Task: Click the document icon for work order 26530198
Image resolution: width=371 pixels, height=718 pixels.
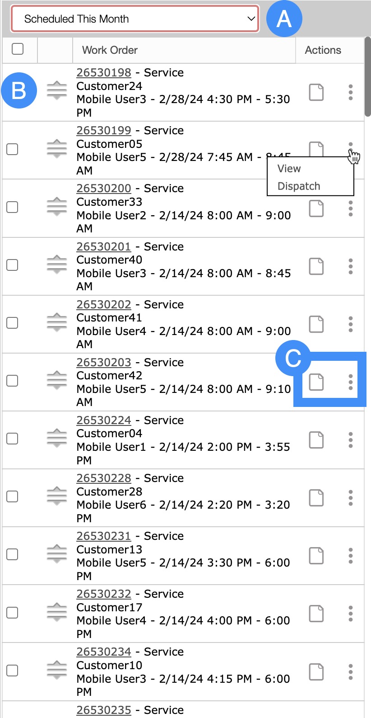Action: click(316, 92)
